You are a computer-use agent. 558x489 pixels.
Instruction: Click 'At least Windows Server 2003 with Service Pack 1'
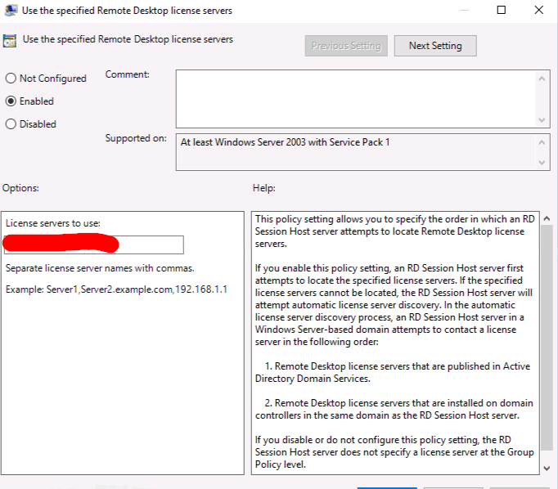pos(285,142)
